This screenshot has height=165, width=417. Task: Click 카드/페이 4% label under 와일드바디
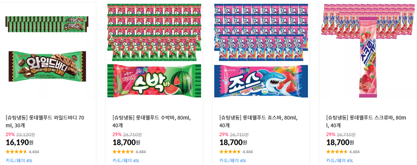[19, 161]
